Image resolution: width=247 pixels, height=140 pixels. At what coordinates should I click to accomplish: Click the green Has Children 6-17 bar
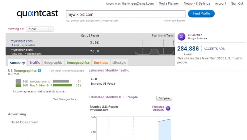(x=62, y=85)
